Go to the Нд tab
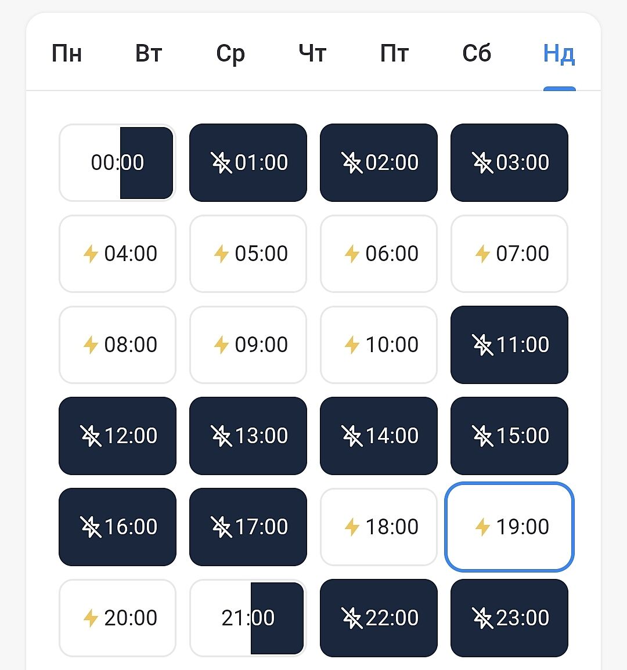Screen dimensions: 627x670 pos(559,53)
